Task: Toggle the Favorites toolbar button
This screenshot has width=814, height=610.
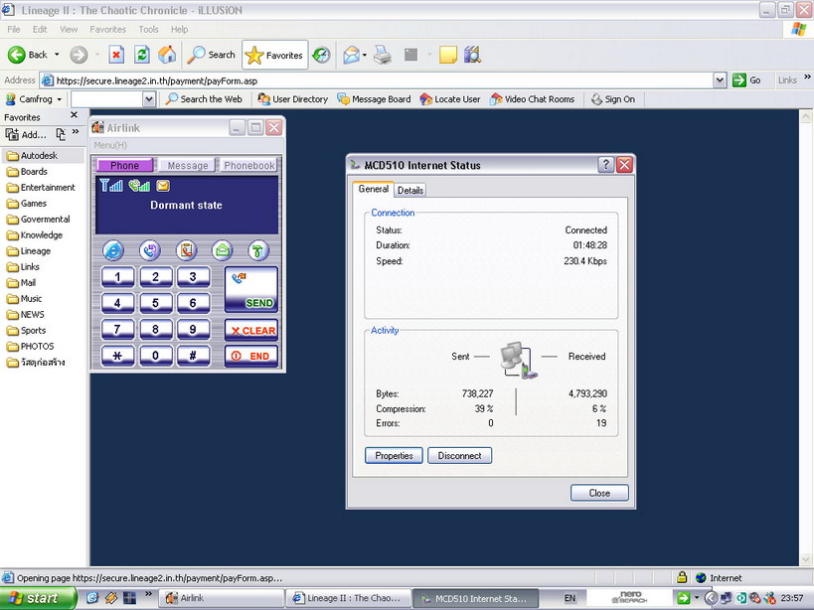Action: pos(274,55)
